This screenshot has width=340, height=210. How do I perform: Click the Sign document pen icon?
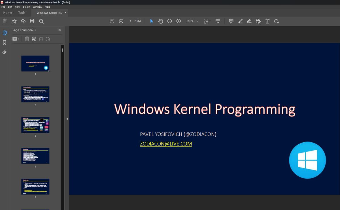249,21
